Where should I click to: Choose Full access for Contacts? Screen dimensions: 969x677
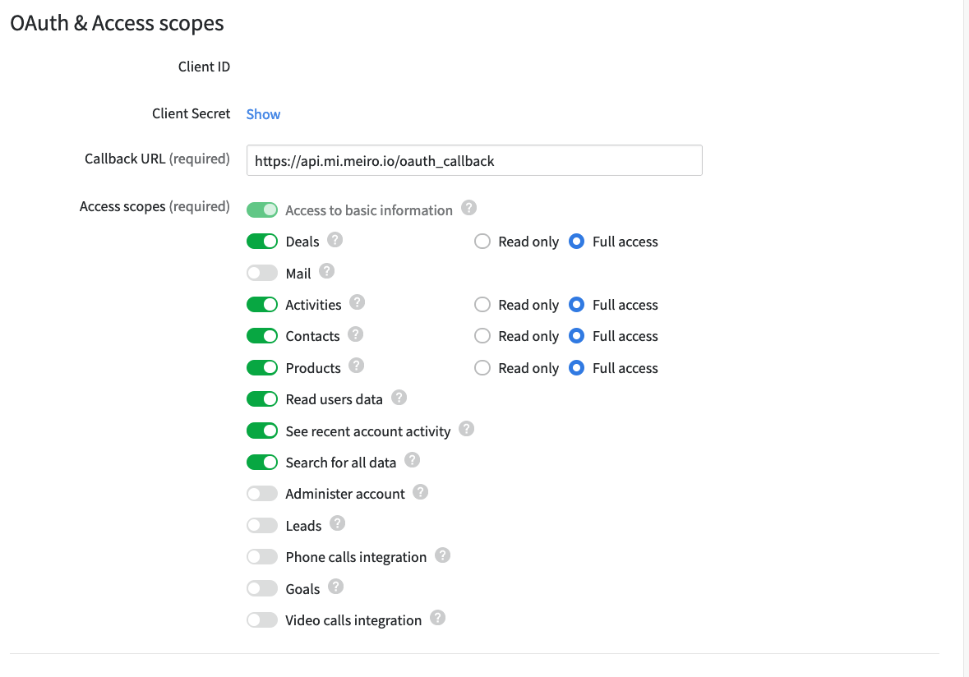[577, 336]
